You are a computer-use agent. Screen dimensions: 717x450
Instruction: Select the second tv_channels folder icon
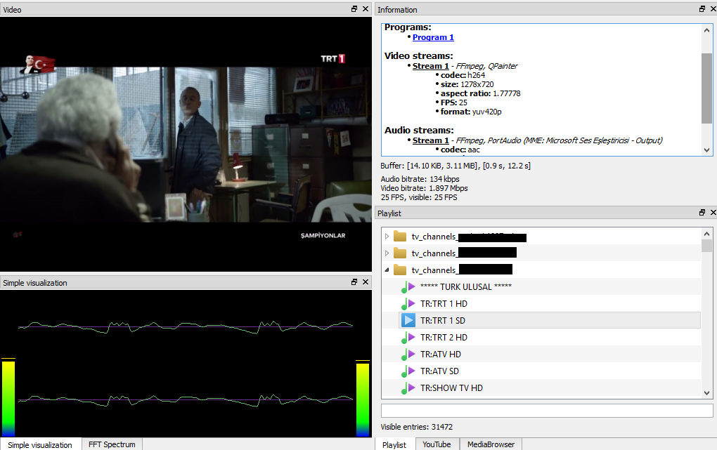point(400,253)
